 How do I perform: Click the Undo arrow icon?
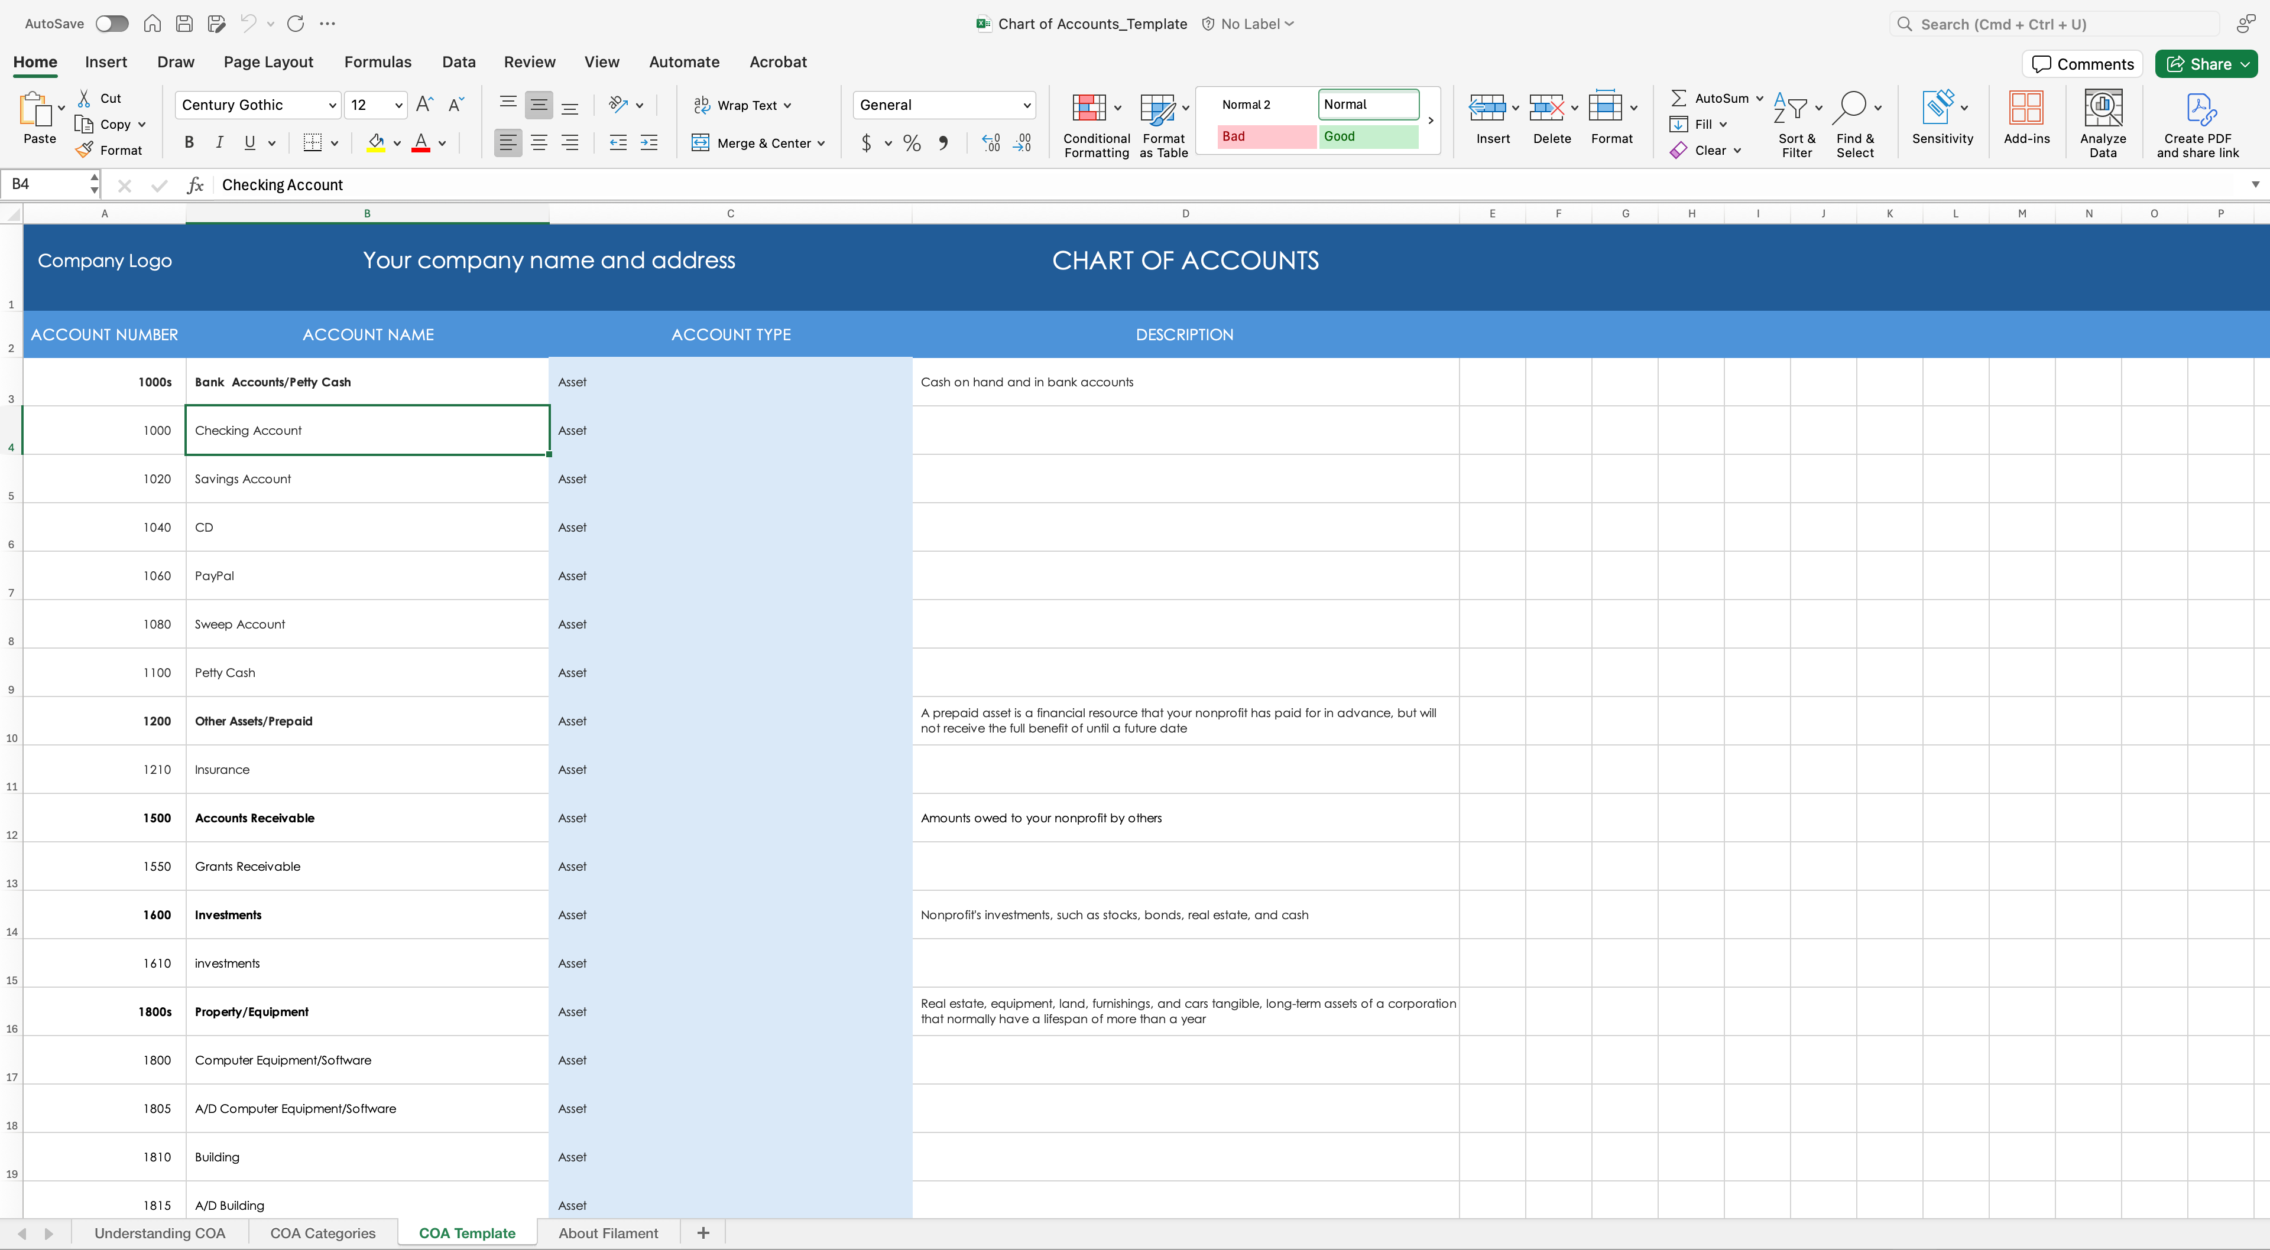coord(248,24)
